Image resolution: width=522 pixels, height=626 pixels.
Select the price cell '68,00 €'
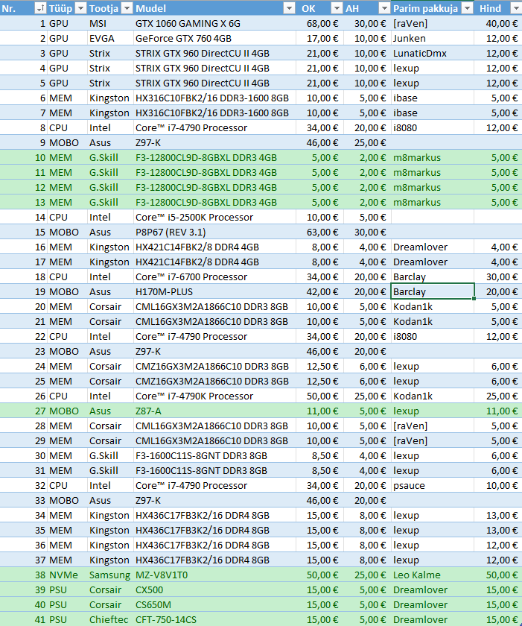[x=319, y=24]
